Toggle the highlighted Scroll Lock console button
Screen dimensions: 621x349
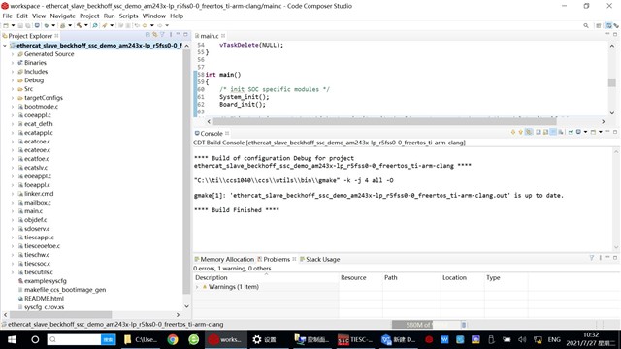click(553, 132)
